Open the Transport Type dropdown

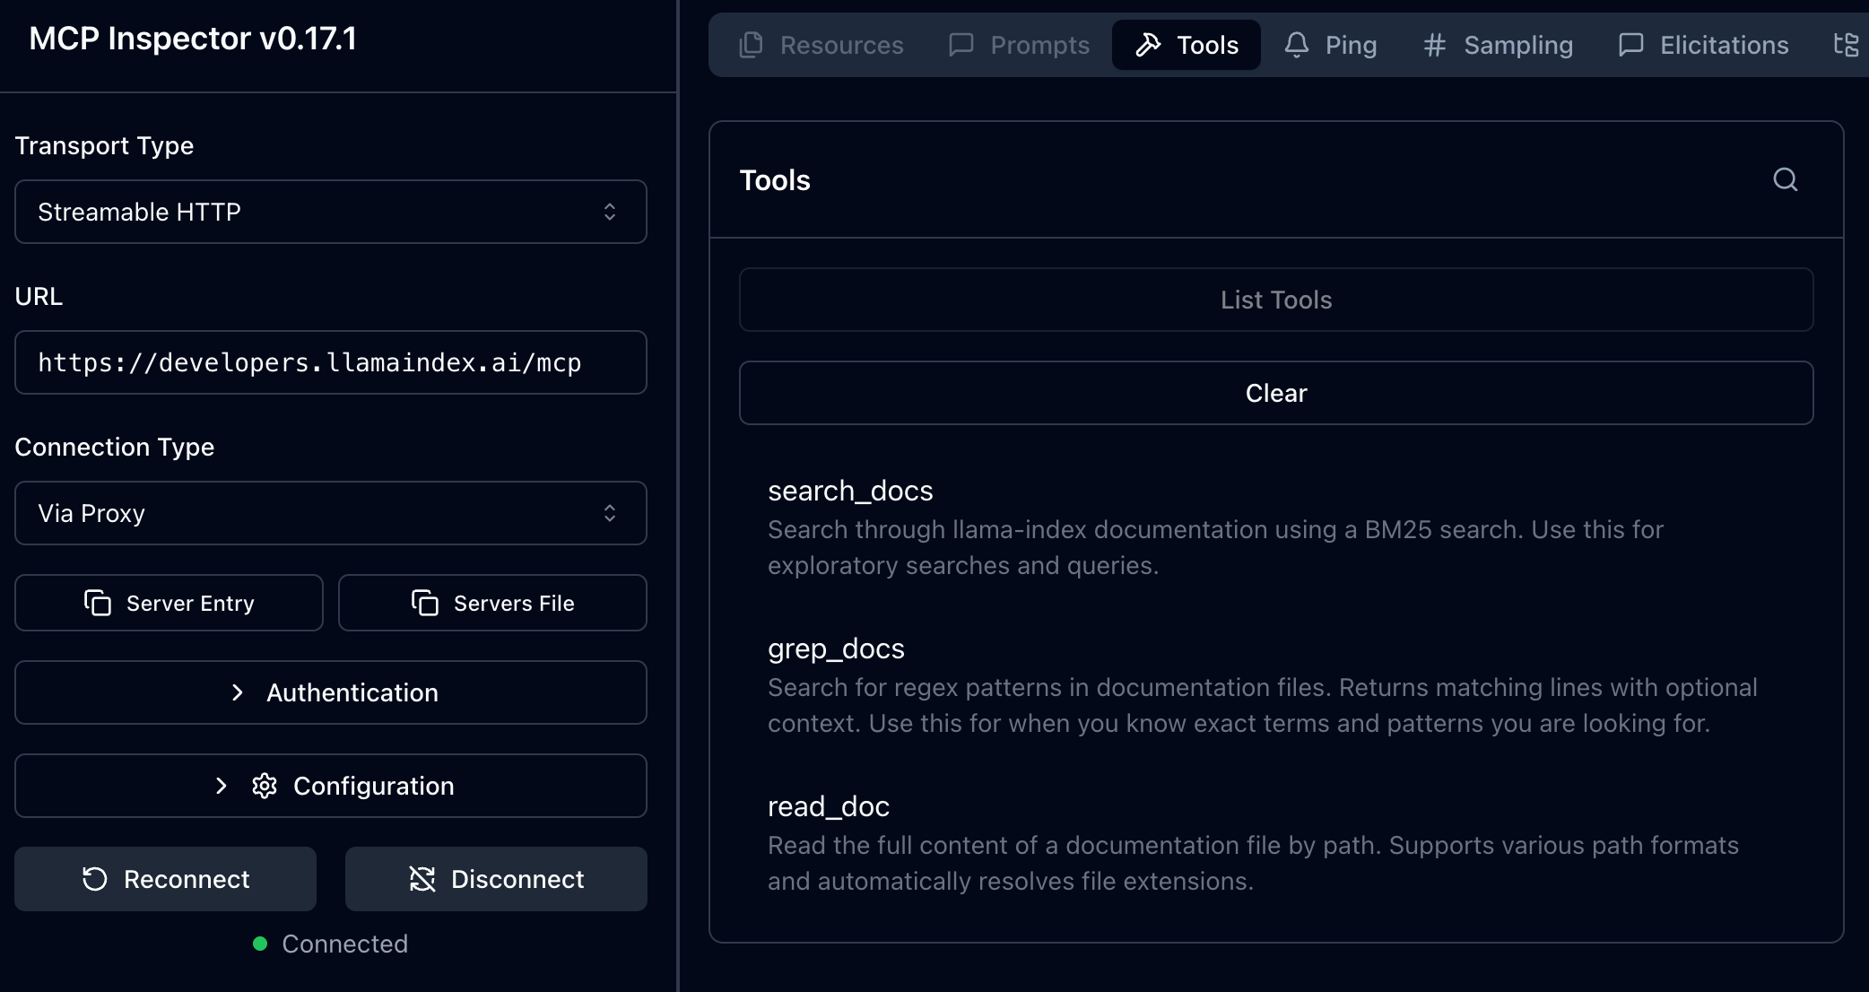pos(330,212)
